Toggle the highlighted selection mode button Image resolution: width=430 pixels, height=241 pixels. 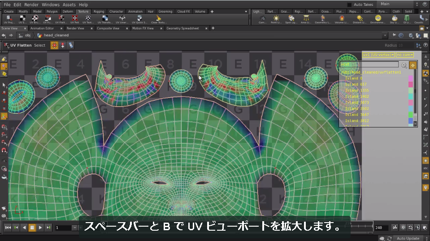coord(54,45)
